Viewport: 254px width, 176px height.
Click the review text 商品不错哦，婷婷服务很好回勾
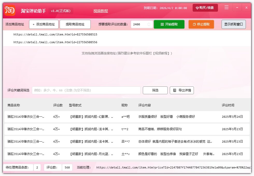[x=160, y=129]
